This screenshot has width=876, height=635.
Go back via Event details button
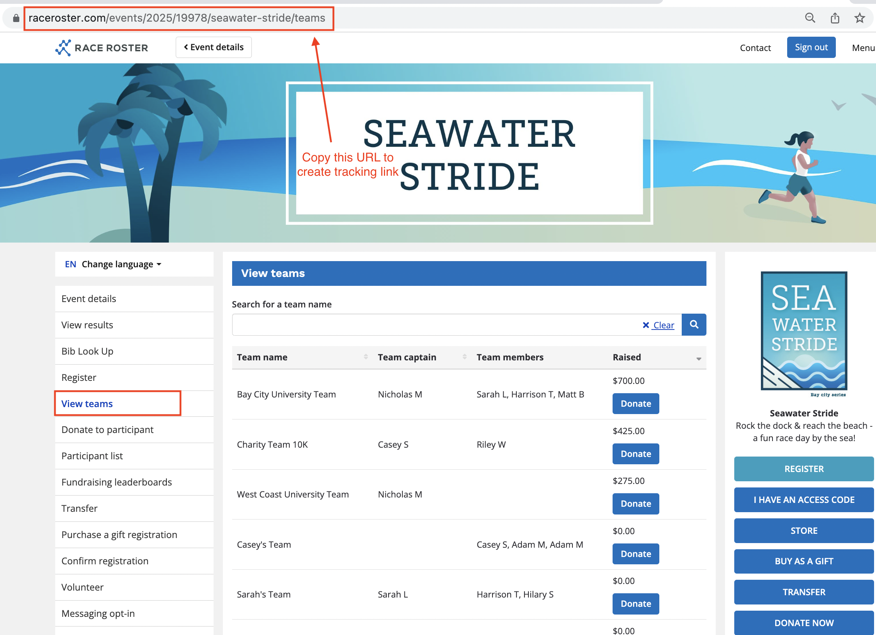tap(214, 48)
